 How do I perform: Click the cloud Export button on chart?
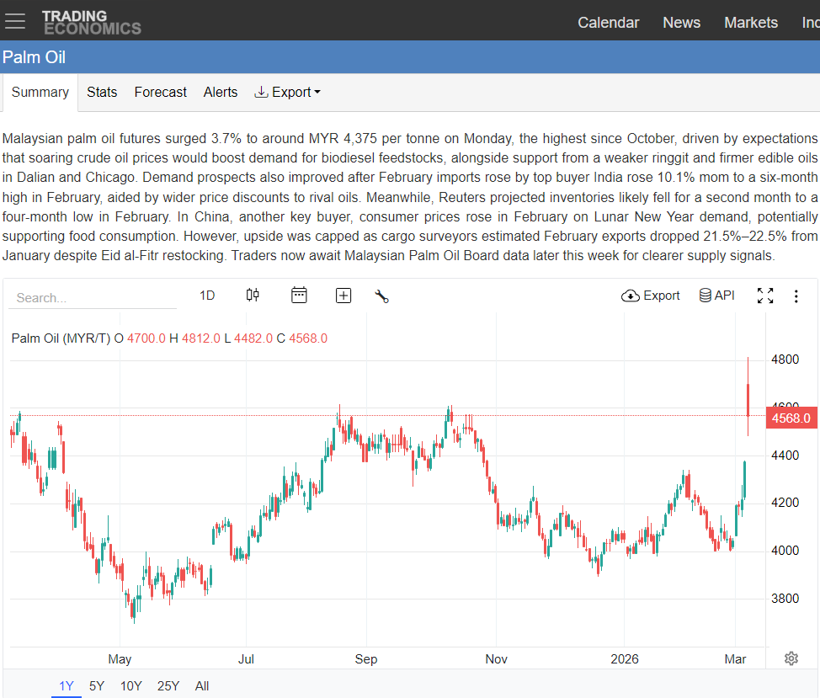650,296
